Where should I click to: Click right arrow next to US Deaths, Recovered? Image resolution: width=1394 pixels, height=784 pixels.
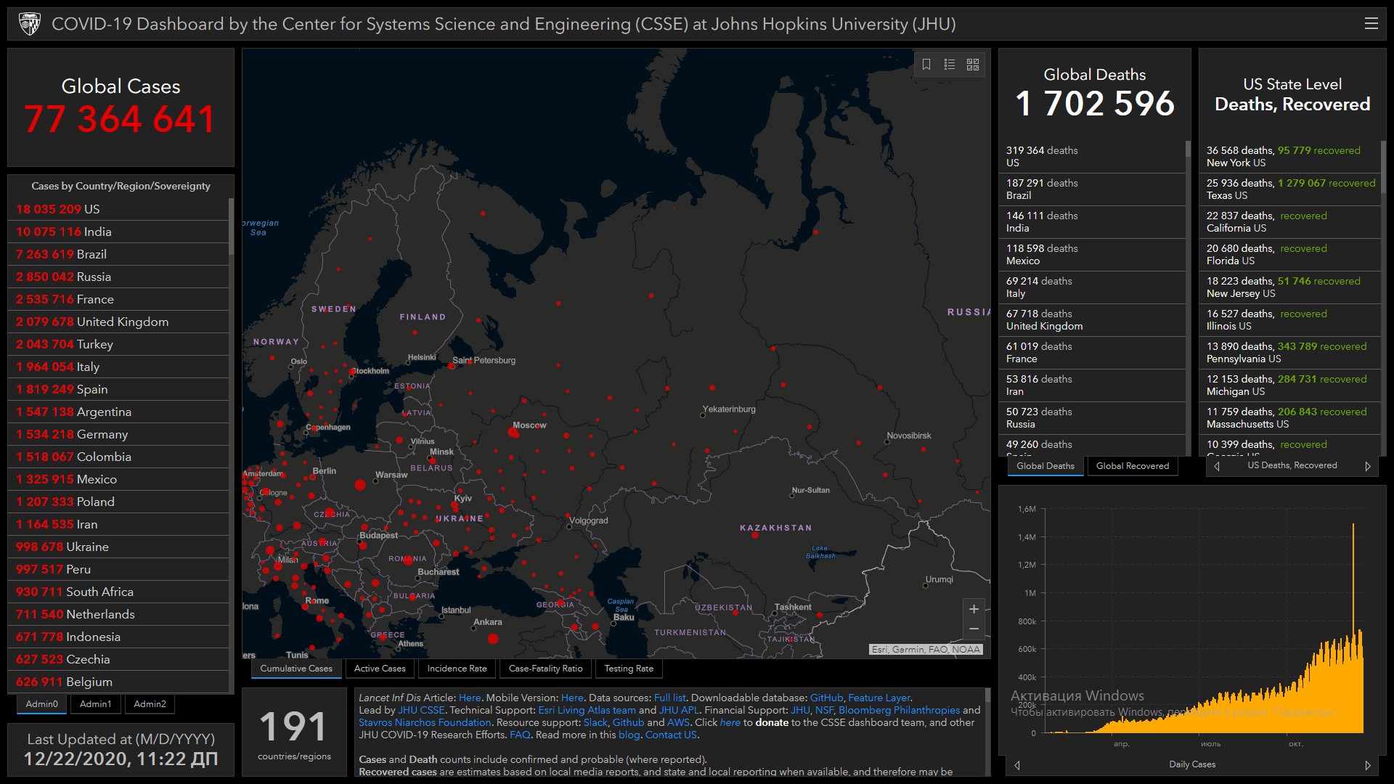(x=1368, y=466)
